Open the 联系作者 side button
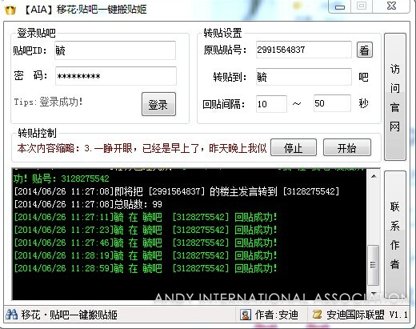The height and width of the screenshot is (329, 416). (395, 235)
